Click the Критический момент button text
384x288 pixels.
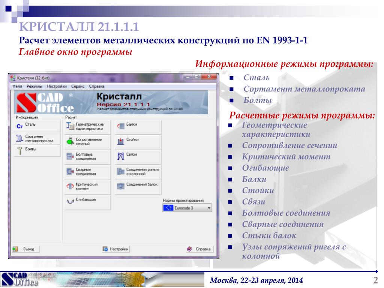pos(87,187)
